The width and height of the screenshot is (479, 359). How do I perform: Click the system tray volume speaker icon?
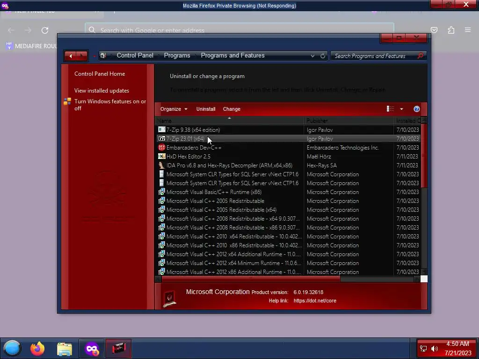pyautogui.click(x=434, y=348)
